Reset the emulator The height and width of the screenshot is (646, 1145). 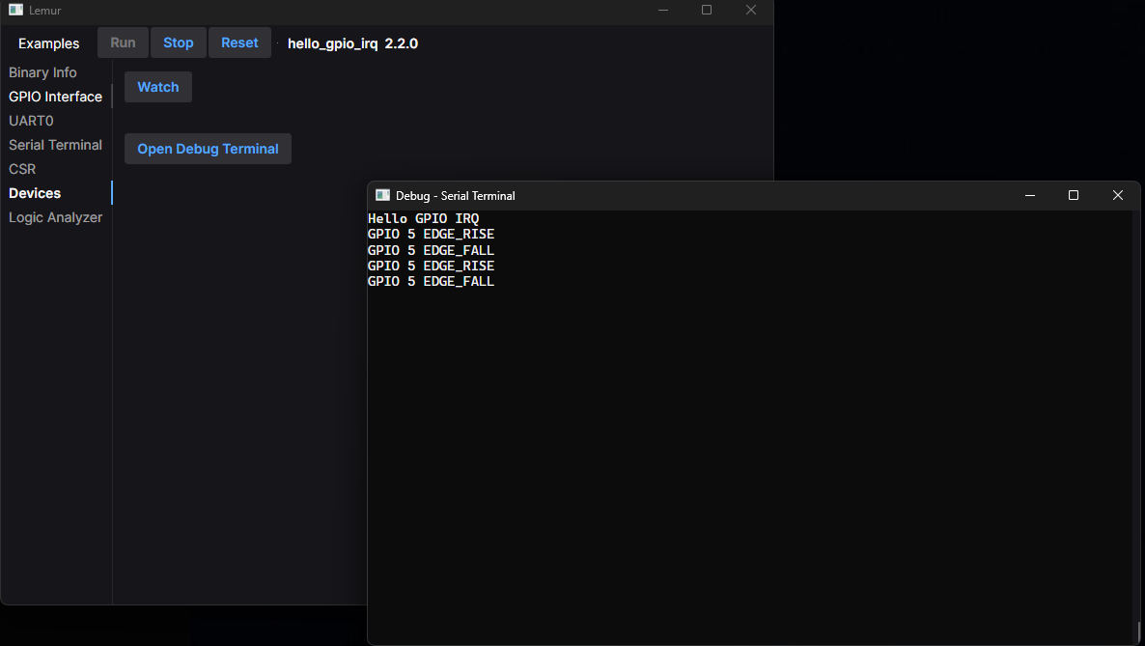click(239, 42)
